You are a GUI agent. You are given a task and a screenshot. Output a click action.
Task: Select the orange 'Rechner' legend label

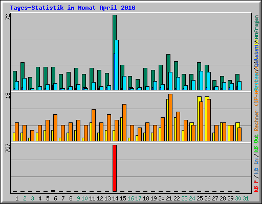(x=256, y=120)
